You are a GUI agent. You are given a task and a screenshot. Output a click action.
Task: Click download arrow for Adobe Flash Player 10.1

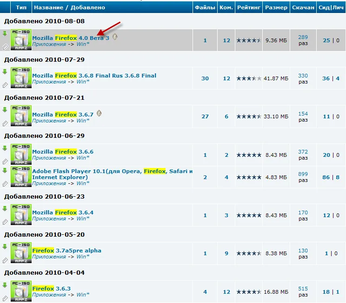click(x=5, y=170)
